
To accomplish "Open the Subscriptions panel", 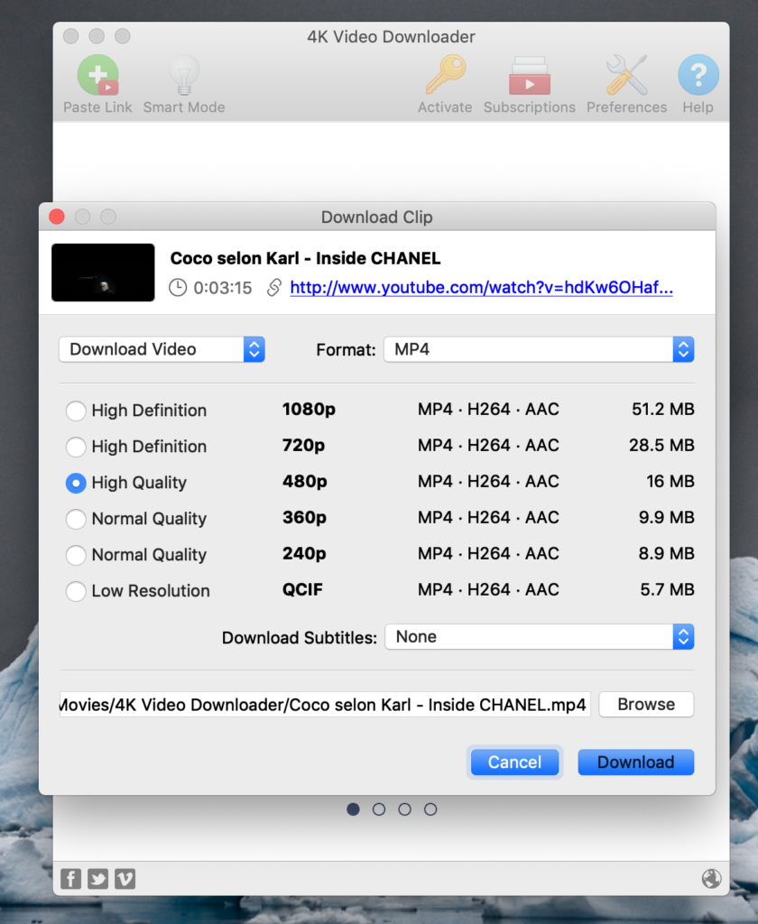I will coord(529,76).
